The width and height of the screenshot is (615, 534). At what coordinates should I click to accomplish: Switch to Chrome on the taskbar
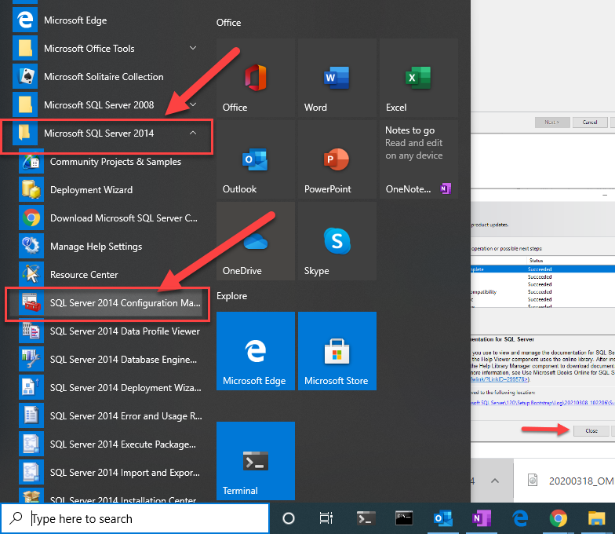559,518
